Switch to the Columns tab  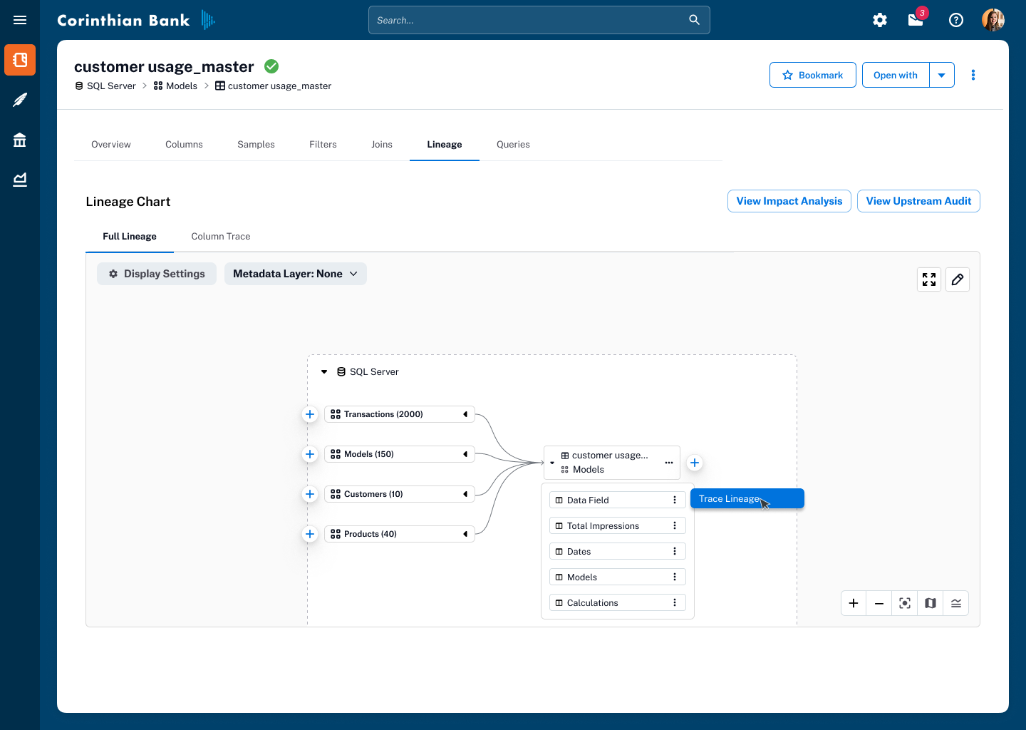(x=184, y=144)
